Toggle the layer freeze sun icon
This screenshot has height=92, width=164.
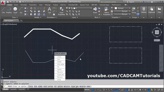point(69,8)
